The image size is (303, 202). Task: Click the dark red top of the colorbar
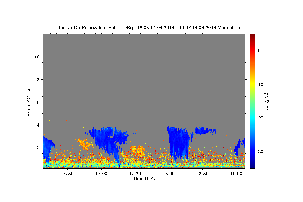pos(252,37)
